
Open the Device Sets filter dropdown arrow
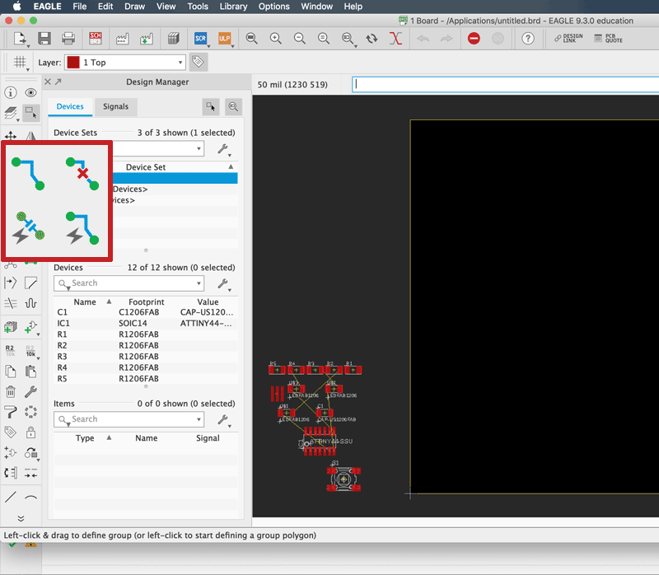pos(199,149)
